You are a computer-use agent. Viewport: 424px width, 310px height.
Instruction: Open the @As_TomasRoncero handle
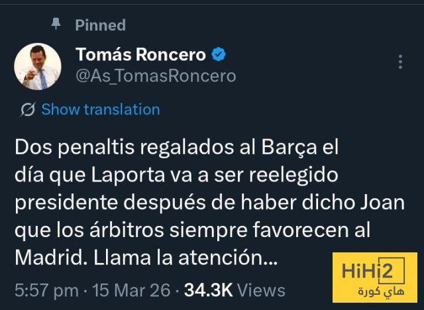tap(156, 76)
